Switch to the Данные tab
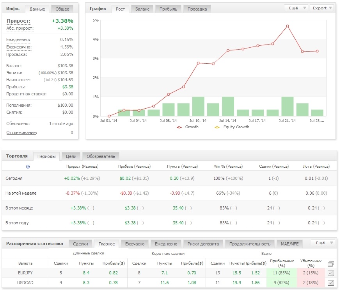The height and width of the screenshot is (290, 339). click(37, 9)
